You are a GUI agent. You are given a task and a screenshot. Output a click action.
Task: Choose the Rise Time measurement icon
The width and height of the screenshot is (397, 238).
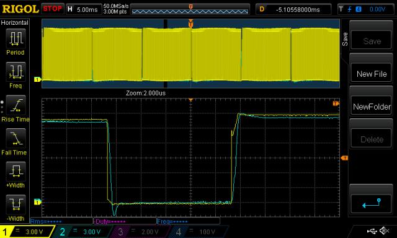16,105
